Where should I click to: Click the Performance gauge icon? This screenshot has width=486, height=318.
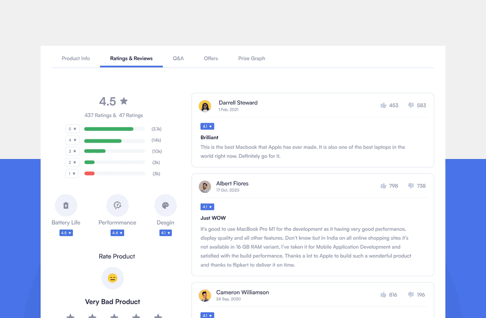(x=117, y=205)
